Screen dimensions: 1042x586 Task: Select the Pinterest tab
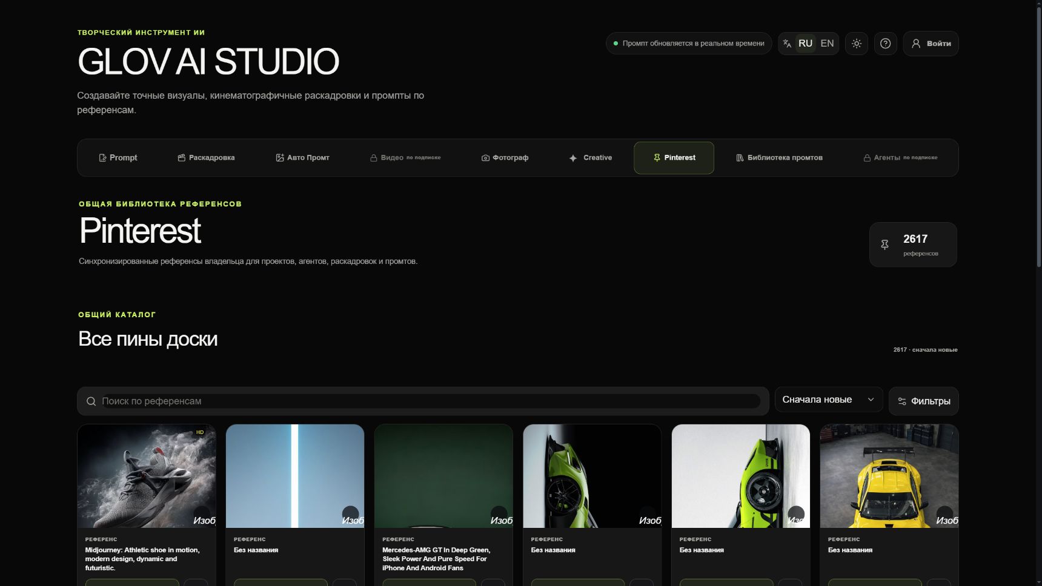point(674,158)
